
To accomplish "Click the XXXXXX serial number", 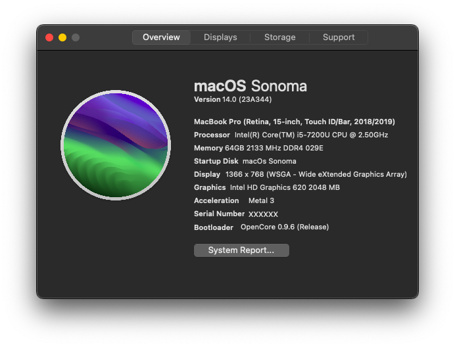I will [263, 214].
